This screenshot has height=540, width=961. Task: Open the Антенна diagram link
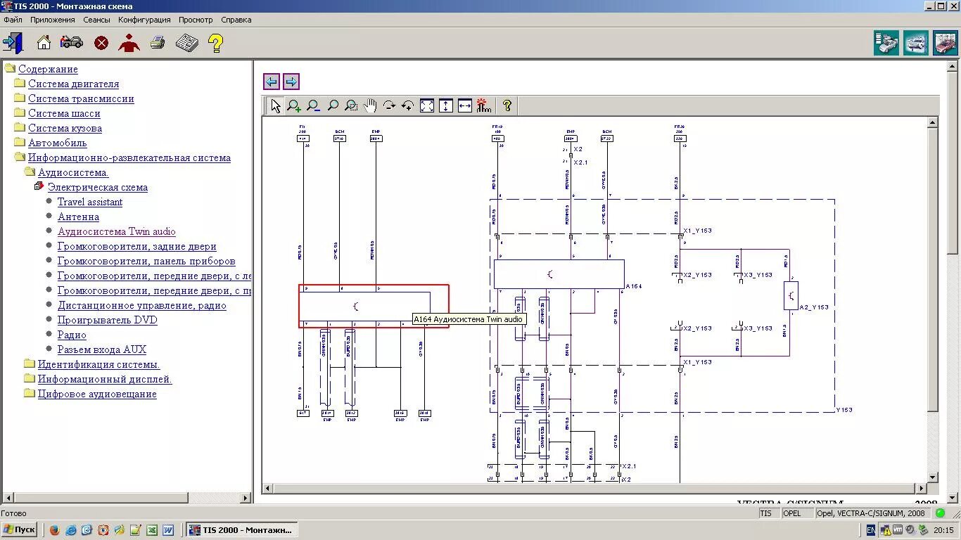point(78,217)
